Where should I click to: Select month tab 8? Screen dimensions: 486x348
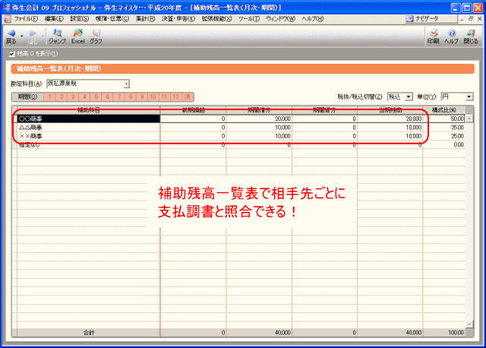click(131, 96)
